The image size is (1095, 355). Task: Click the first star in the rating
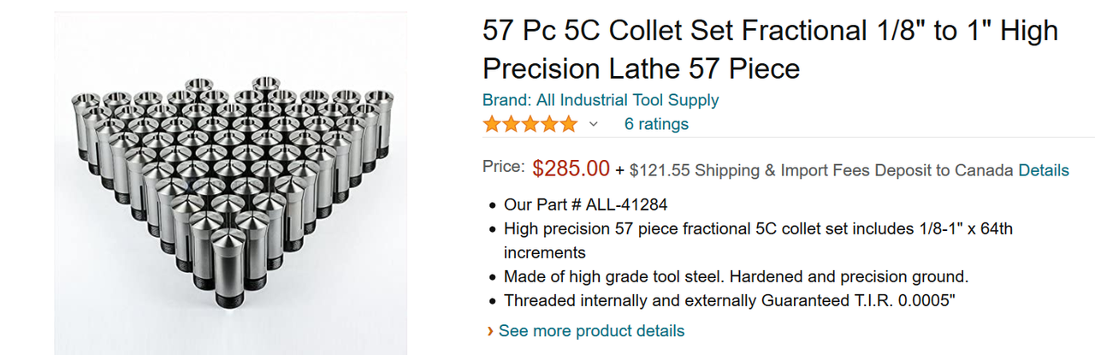[x=492, y=124]
